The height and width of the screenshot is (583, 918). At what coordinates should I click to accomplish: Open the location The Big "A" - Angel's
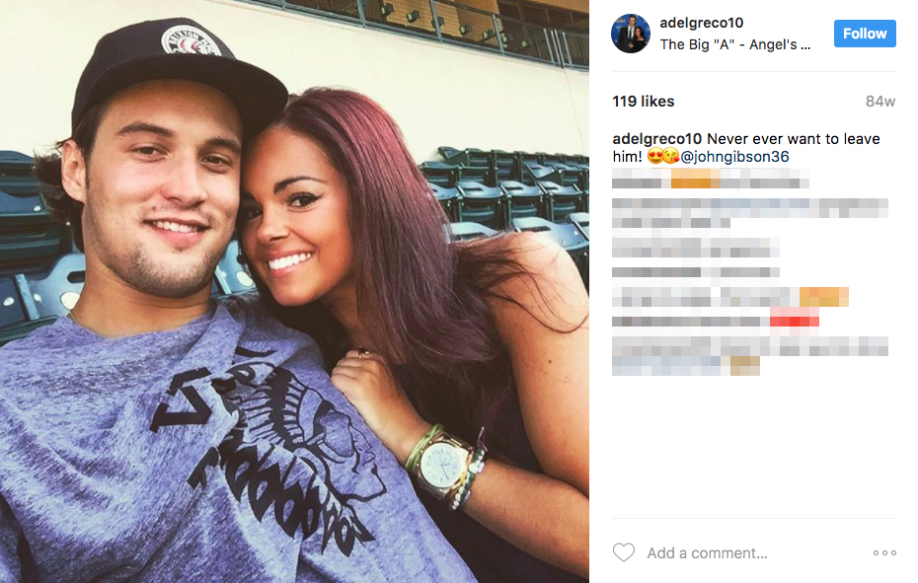tap(734, 44)
